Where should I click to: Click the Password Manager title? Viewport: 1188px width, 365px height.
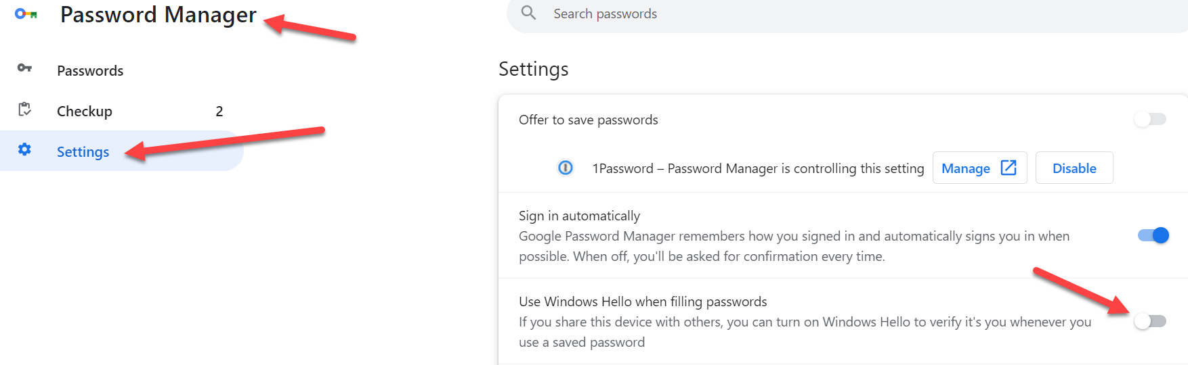tap(158, 15)
